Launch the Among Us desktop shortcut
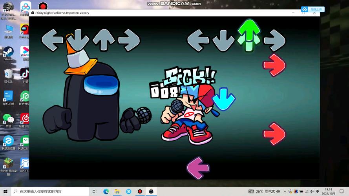Image resolution: width=349 pixels, height=196 pixels. [24, 31]
